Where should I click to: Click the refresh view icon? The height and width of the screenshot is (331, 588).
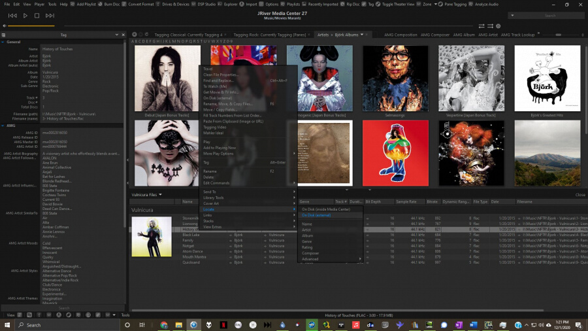click(x=146, y=34)
